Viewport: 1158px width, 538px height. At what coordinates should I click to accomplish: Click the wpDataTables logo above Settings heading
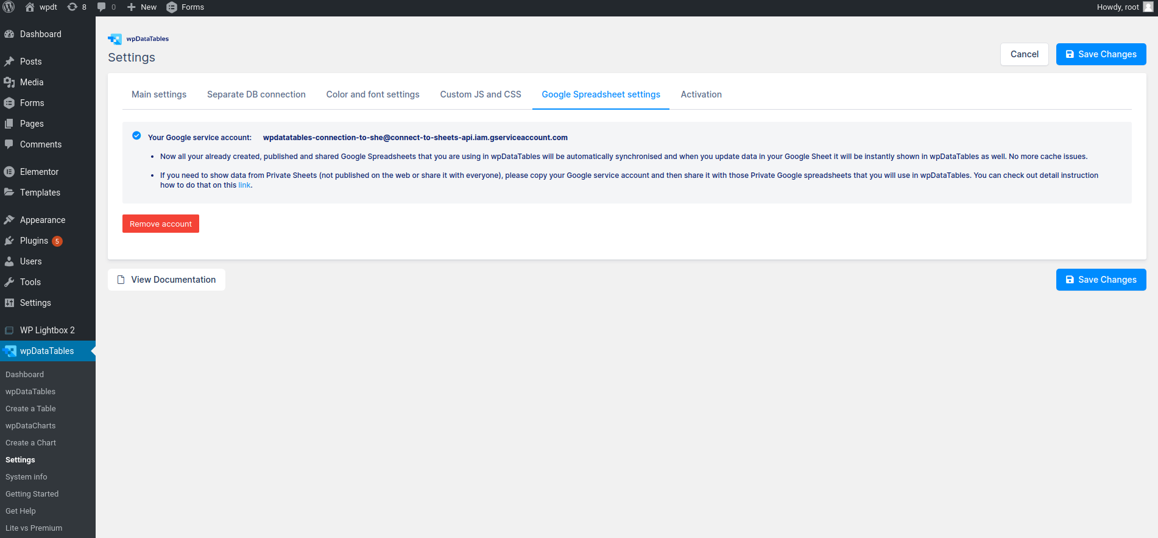pyautogui.click(x=138, y=39)
